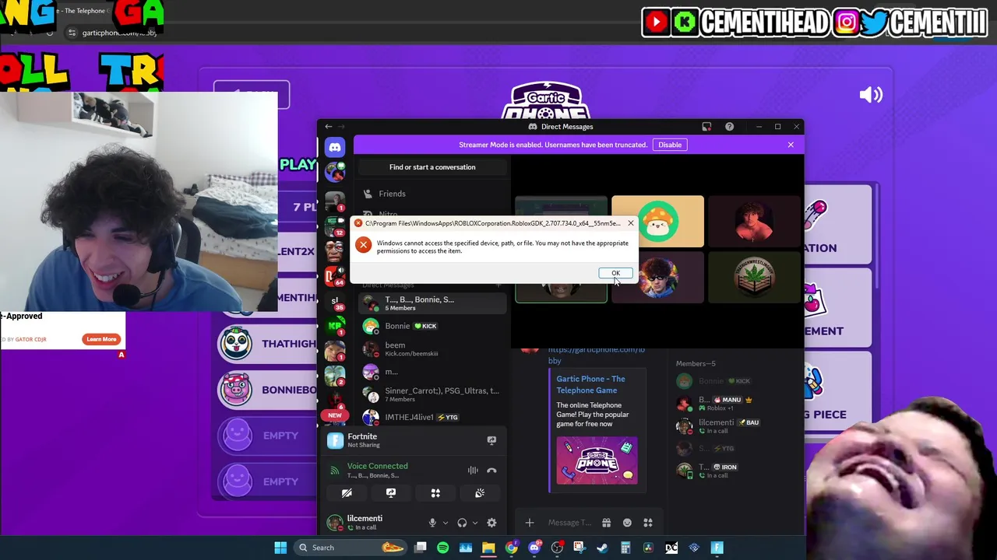Click BONNIEBO player row in Gartic lobby

coord(267,390)
